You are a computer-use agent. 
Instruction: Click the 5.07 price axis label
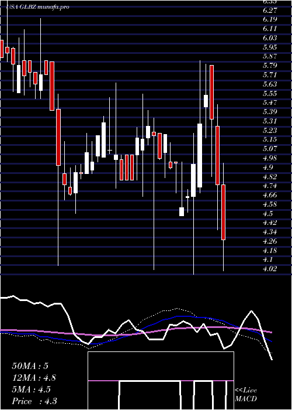270,149
